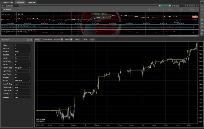Open the Trade Statistics tab
This screenshot has height=129, width=204.
point(47,39)
